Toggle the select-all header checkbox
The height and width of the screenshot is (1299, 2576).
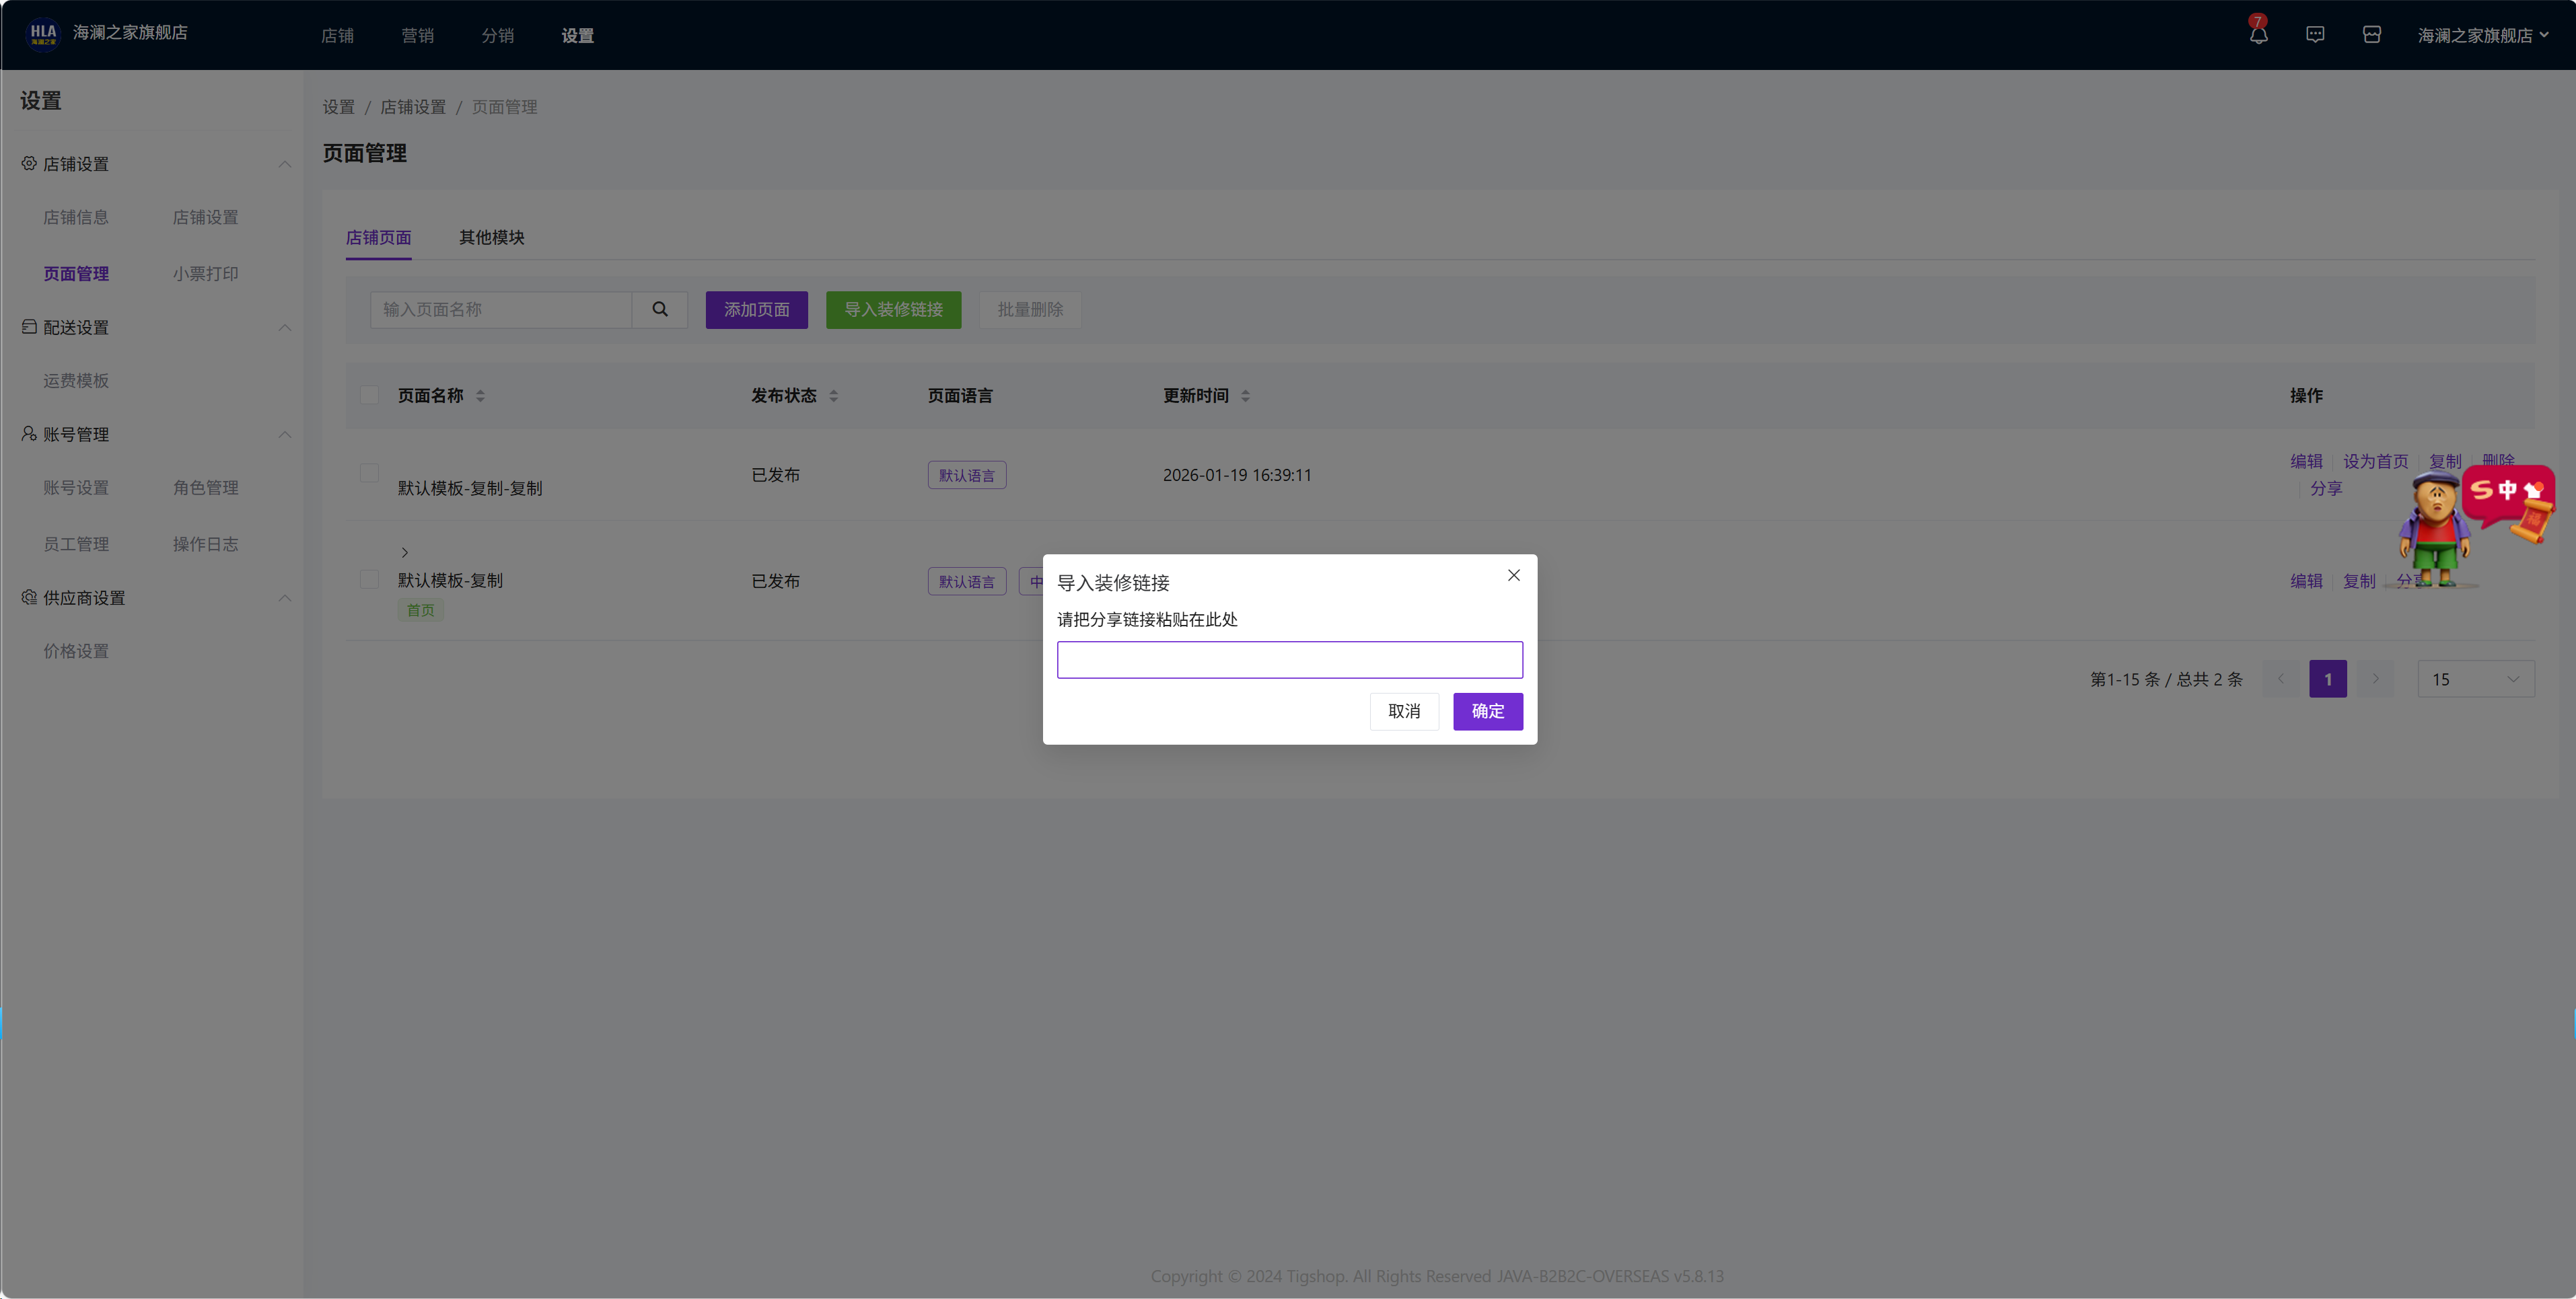(x=369, y=395)
